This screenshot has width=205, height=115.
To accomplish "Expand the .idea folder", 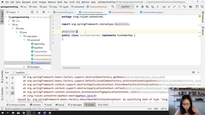I will 9,21.
